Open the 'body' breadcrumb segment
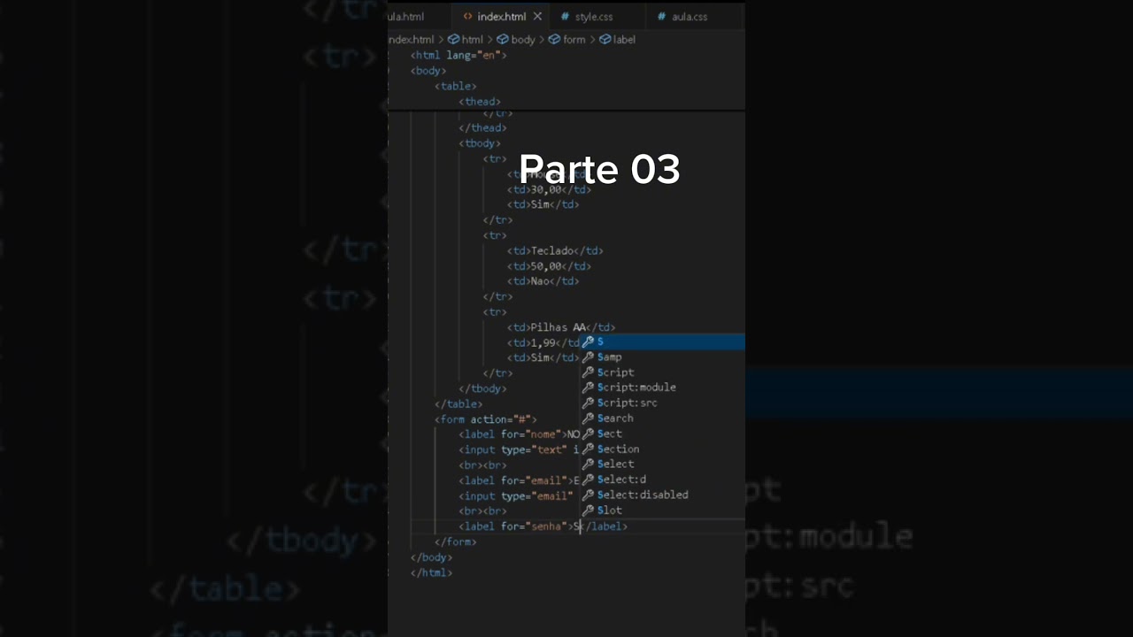Viewport: 1133px width, 637px height. click(x=523, y=40)
